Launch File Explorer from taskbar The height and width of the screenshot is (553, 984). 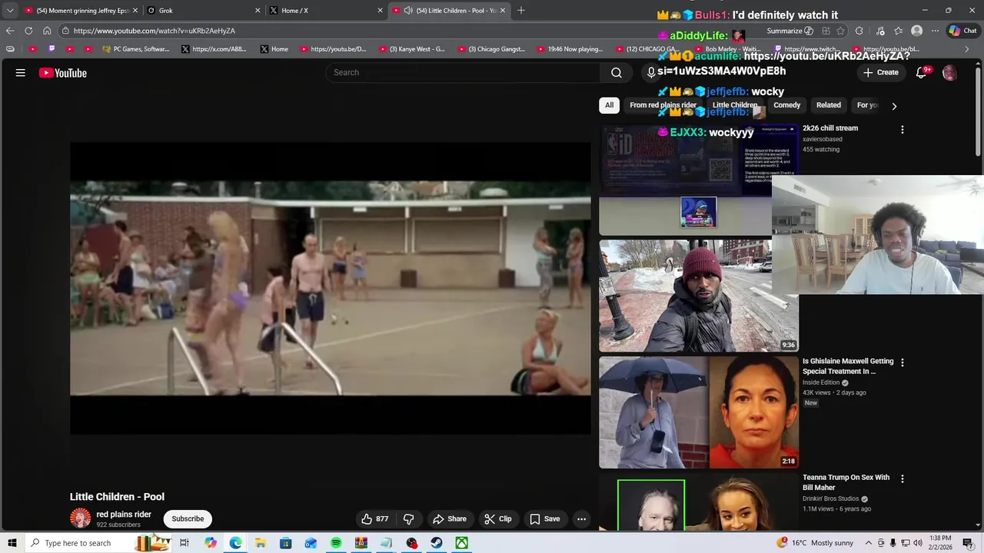[x=261, y=543]
